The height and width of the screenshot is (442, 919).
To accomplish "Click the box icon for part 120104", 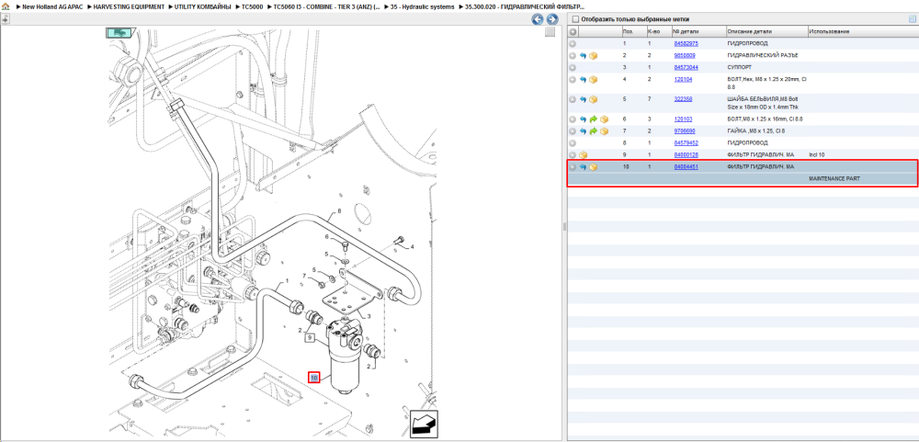I will 593,79.
